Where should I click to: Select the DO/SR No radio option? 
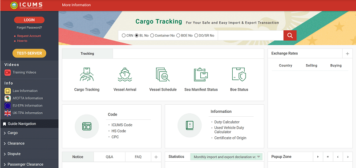click(x=196, y=36)
